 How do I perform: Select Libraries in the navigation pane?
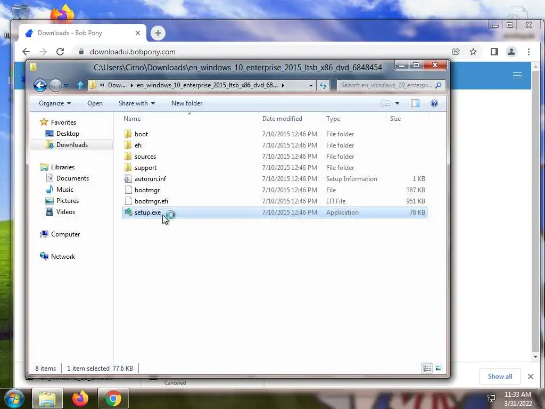pos(63,167)
